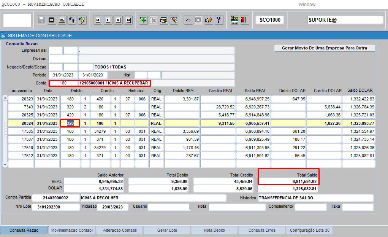Click the SCO1000 program code field
The height and width of the screenshot is (237, 388).
(x=270, y=20)
